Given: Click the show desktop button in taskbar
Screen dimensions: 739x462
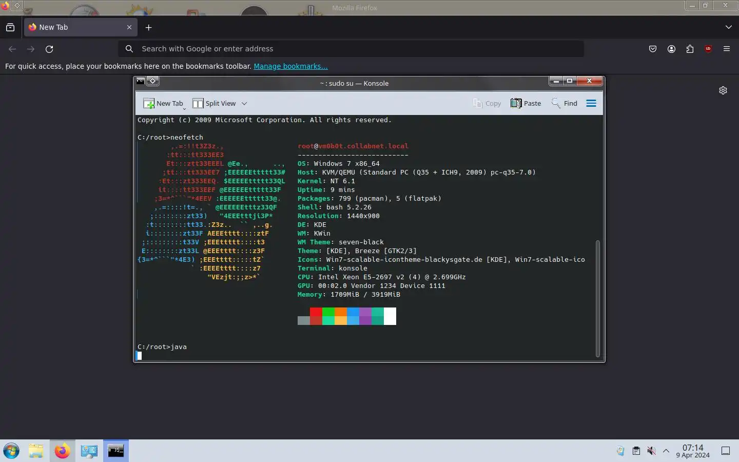Looking at the screenshot, I should point(726,451).
